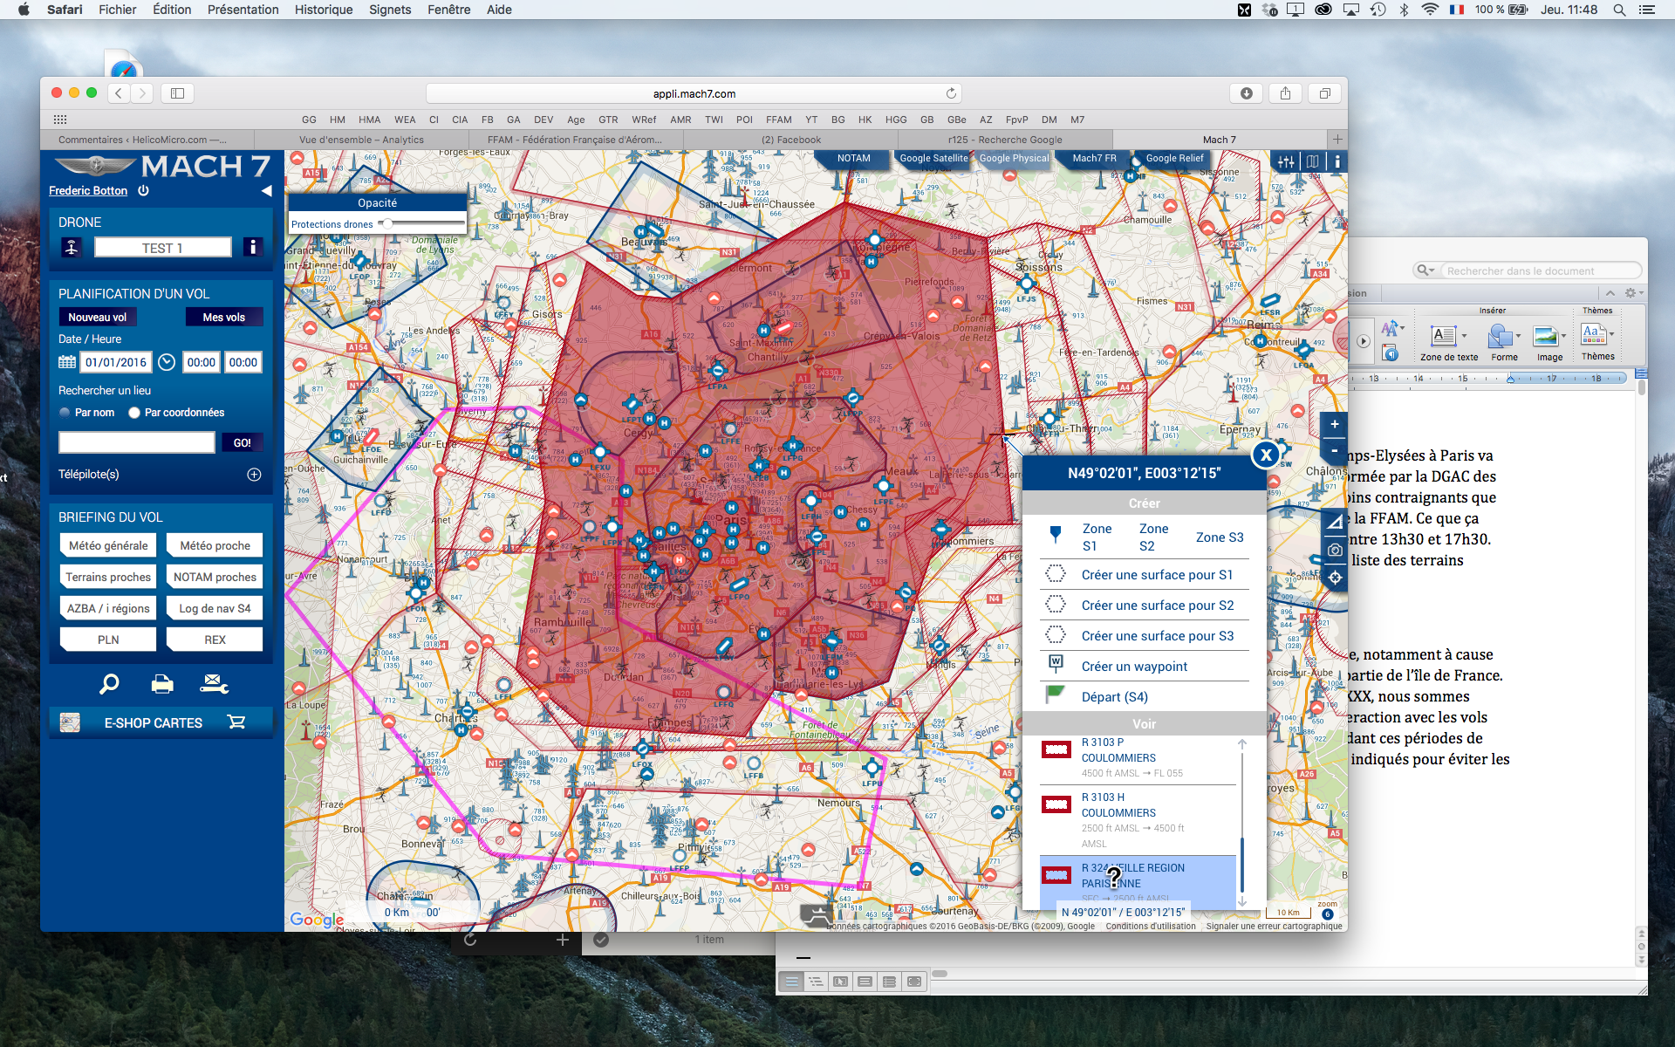This screenshot has height=1047, width=1675.
Task: Open search options dropdown in Word search box
Action: [x=1425, y=270]
